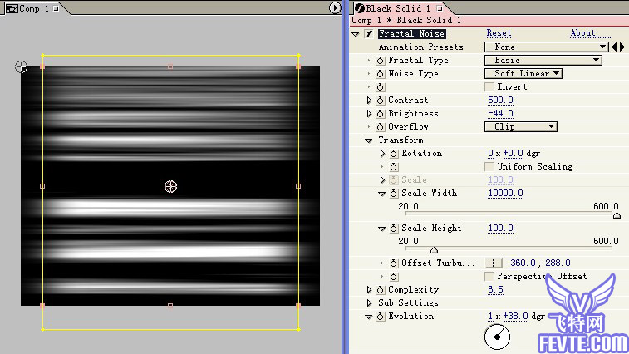Toggle Rotation stopwatch

click(394, 154)
